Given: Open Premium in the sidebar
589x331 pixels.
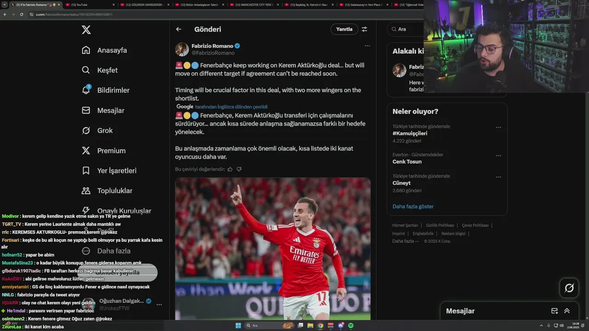Looking at the screenshot, I should click(104, 151).
